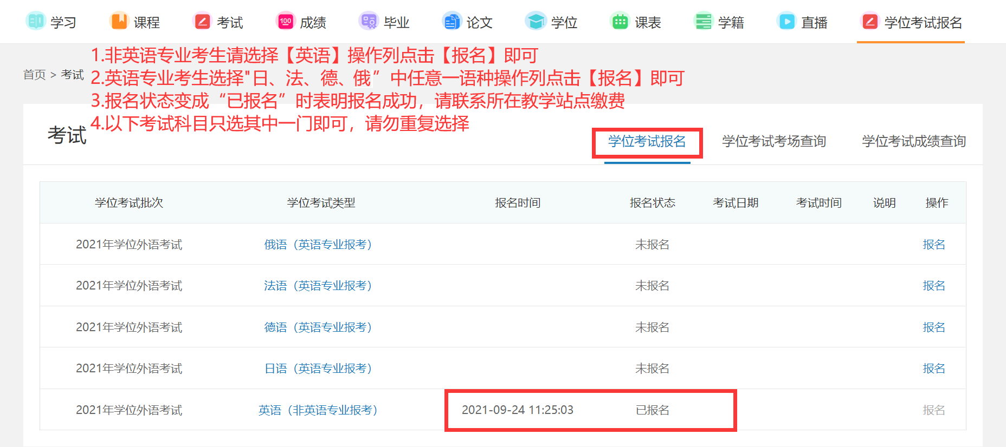Switch to the 学位考试考场查询 tab
The height and width of the screenshot is (447, 1006).
coord(773,142)
